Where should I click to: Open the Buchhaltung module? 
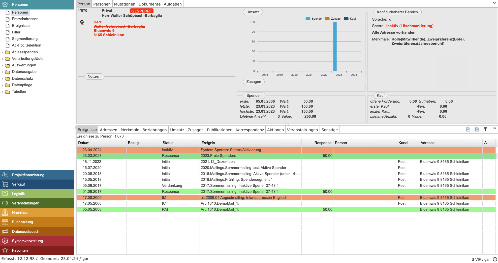[22, 222]
